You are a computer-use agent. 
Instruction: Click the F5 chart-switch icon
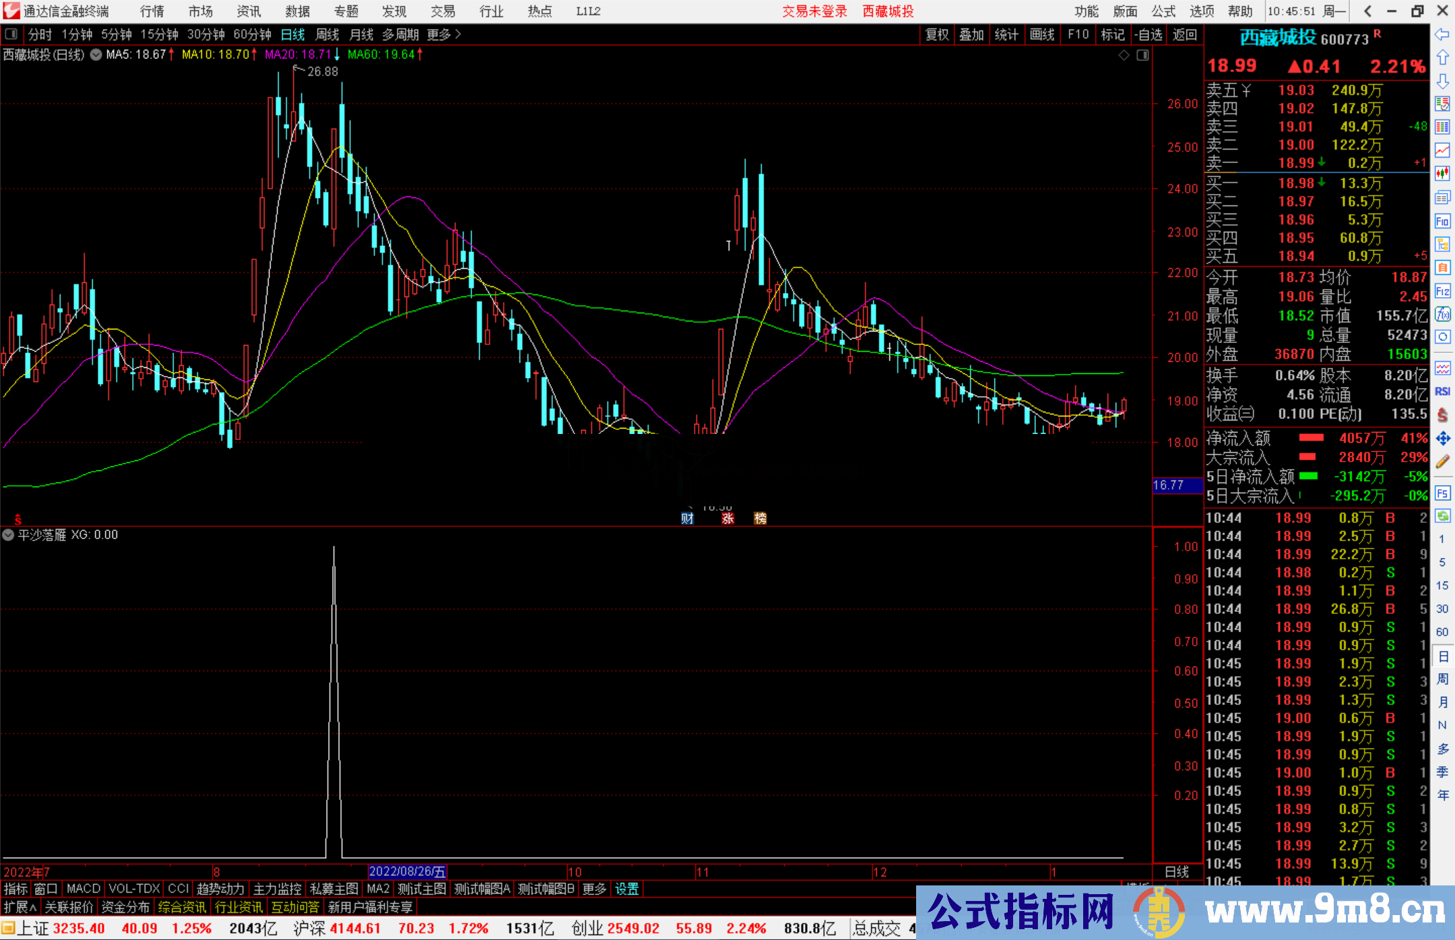(1443, 491)
